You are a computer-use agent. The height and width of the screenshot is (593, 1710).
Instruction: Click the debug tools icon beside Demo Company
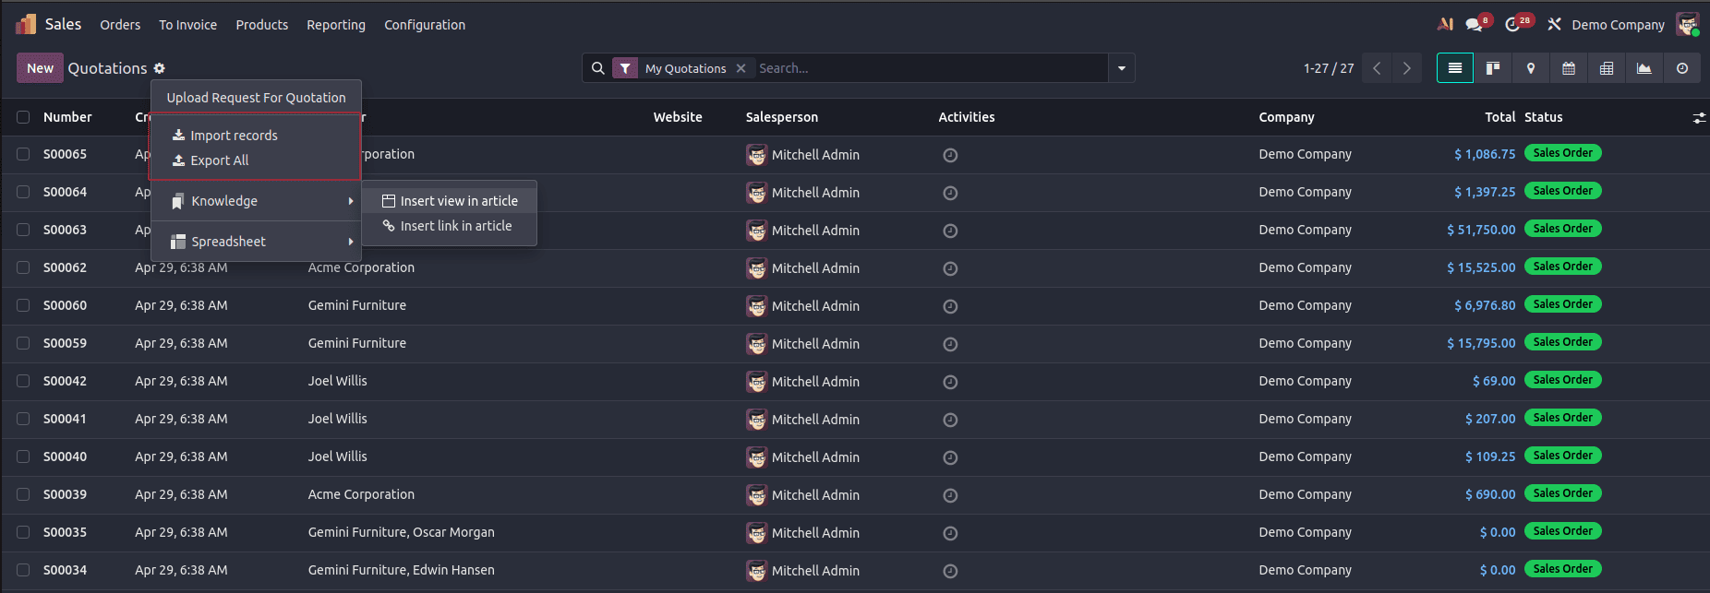(1555, 24)
